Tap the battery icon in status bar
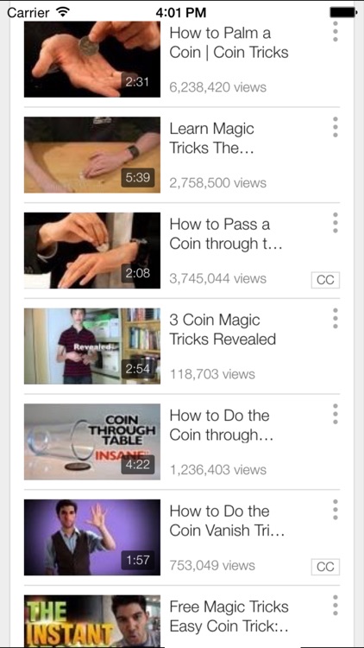Screen dimensions: 364x648 tap(343, 12)
